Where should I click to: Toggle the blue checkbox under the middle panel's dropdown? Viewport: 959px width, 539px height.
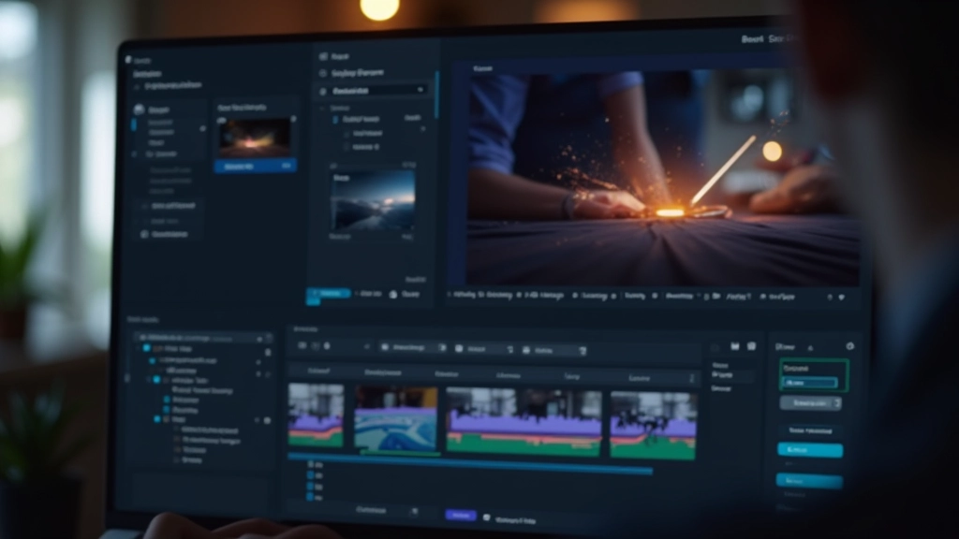tap(335, 120)
